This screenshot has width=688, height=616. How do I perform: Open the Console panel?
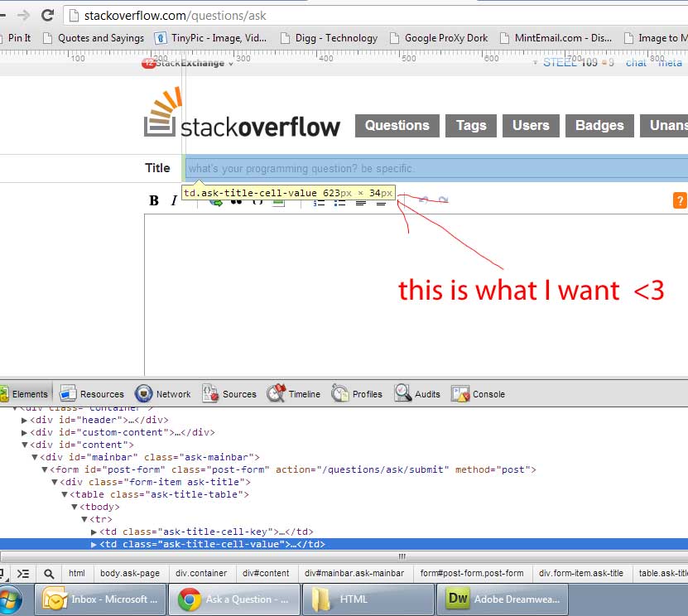point(487,393)
